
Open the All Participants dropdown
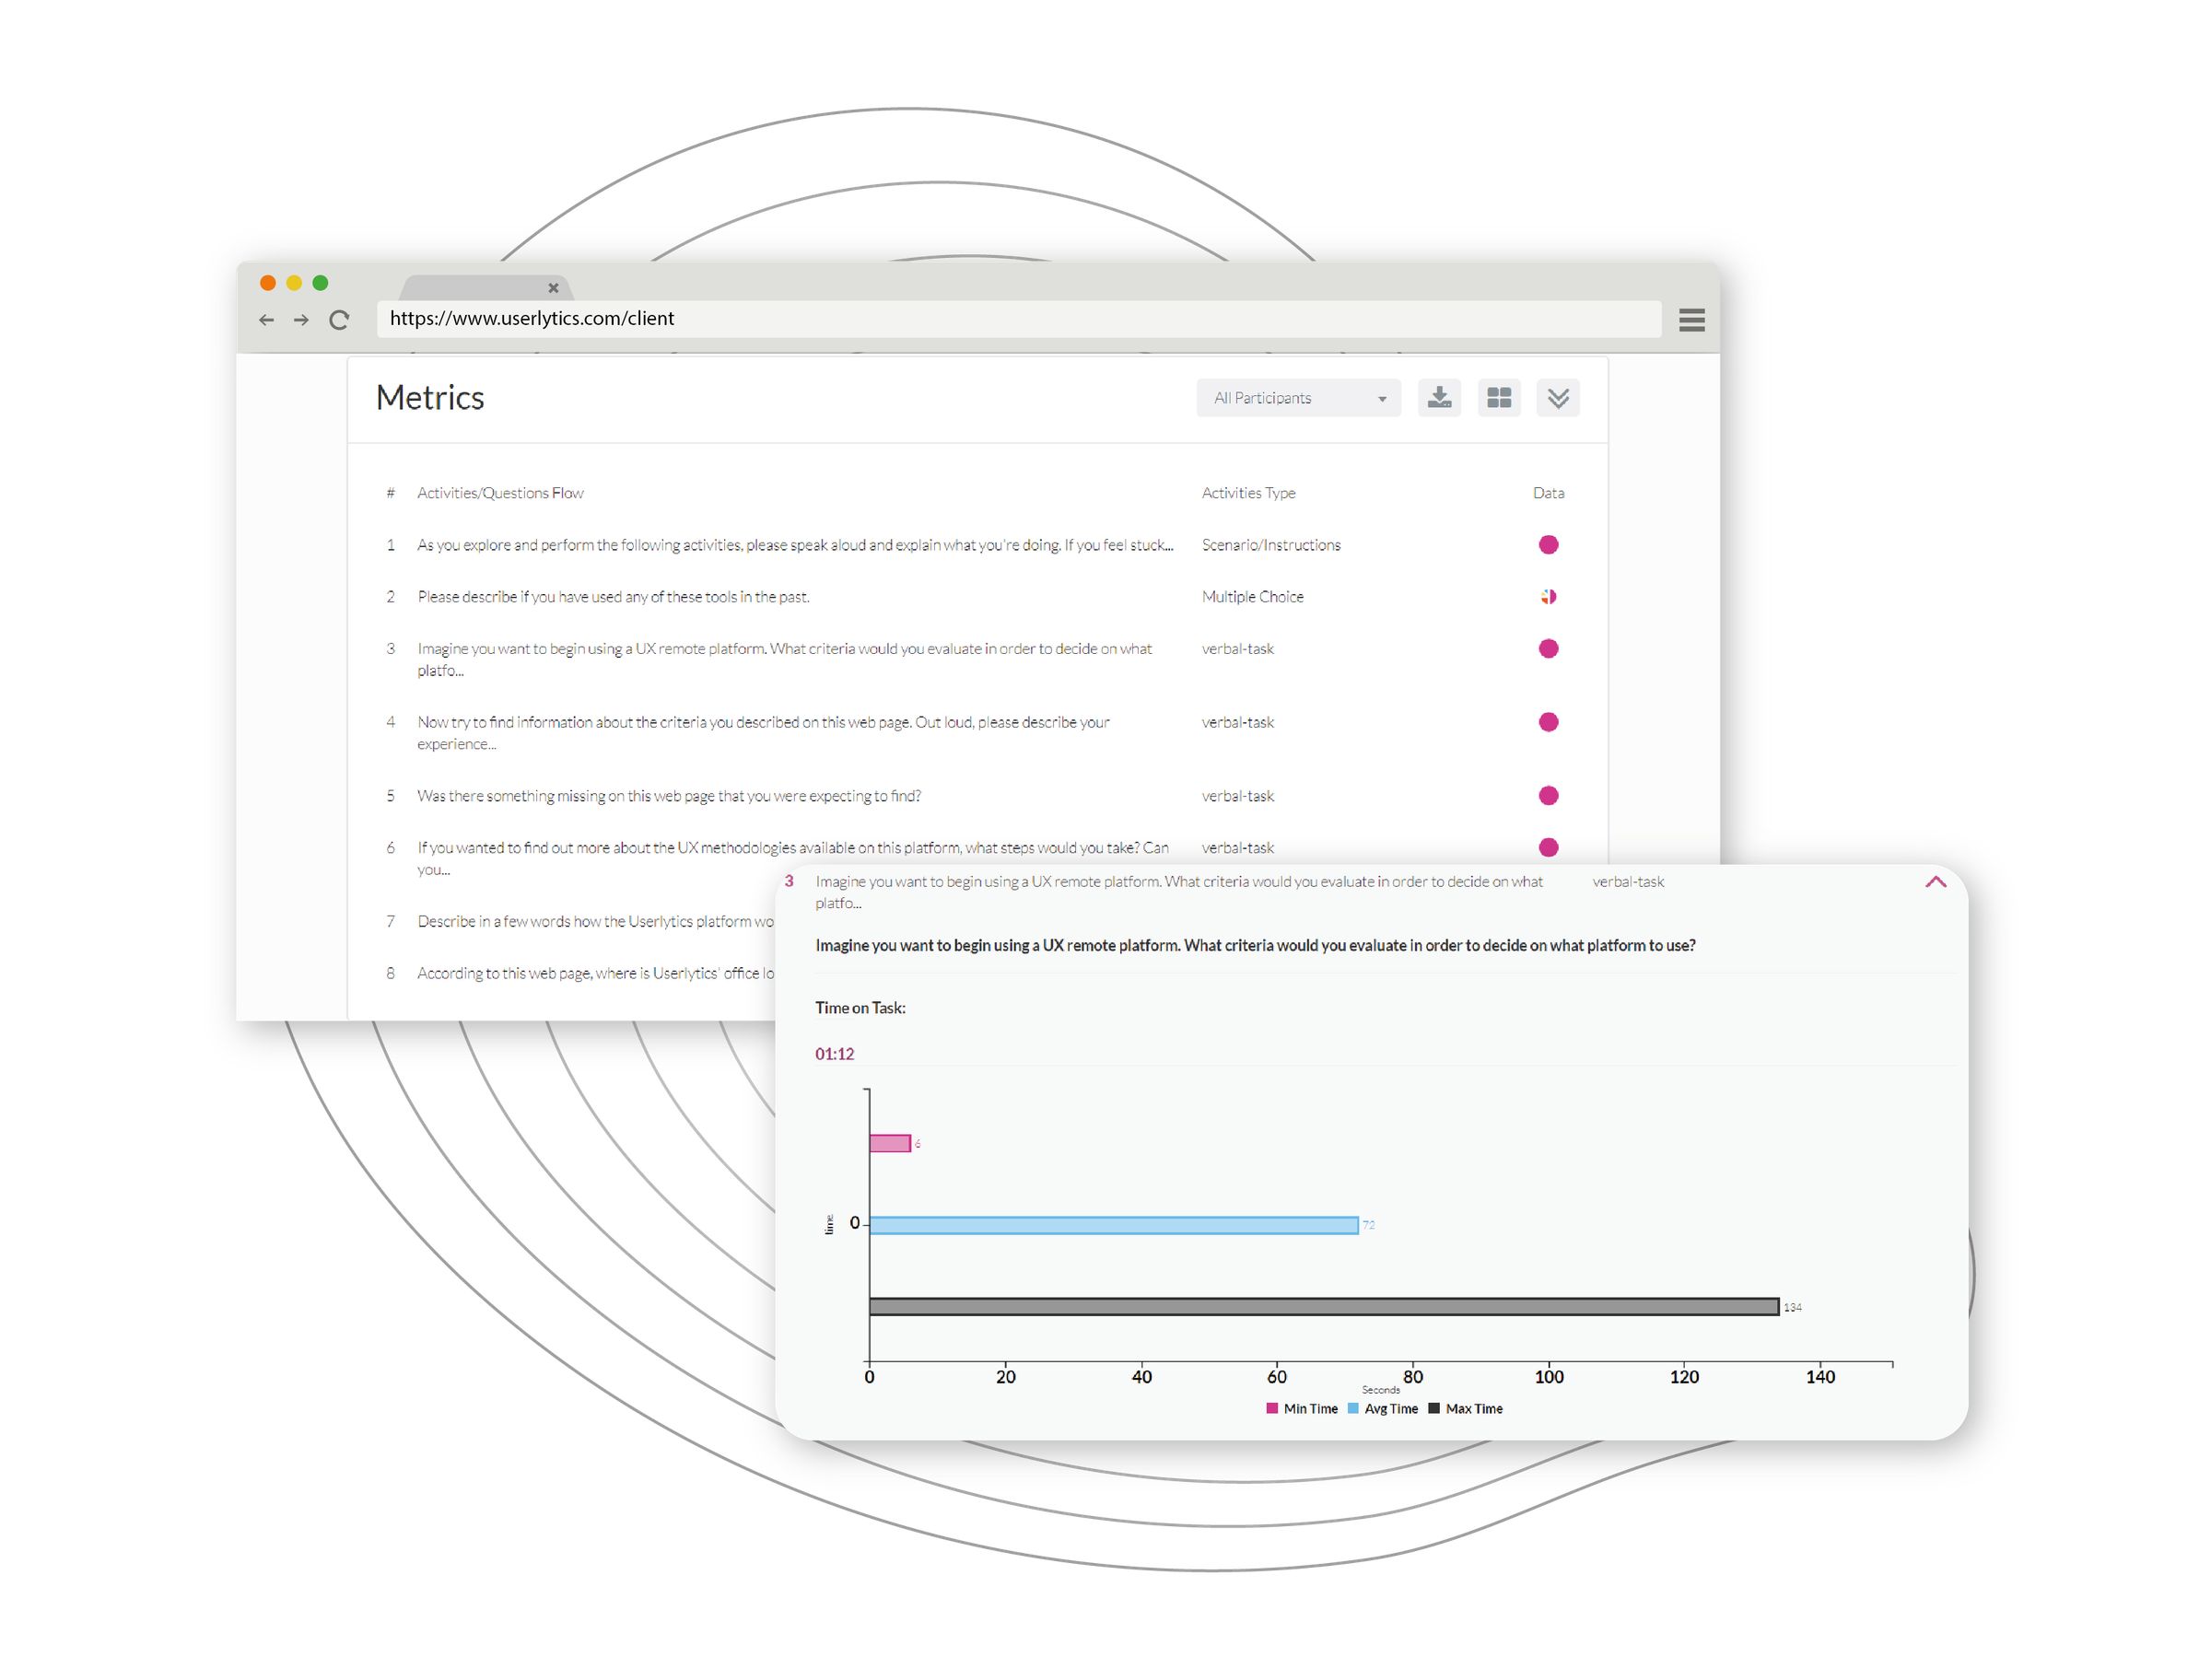1298,398
